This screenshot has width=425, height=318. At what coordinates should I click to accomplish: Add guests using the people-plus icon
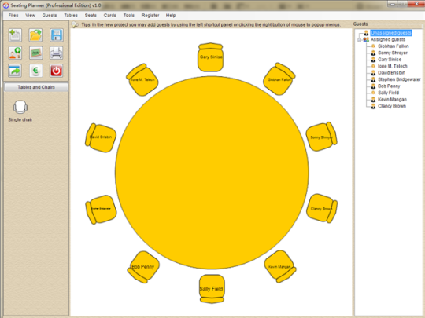point(15,53)
